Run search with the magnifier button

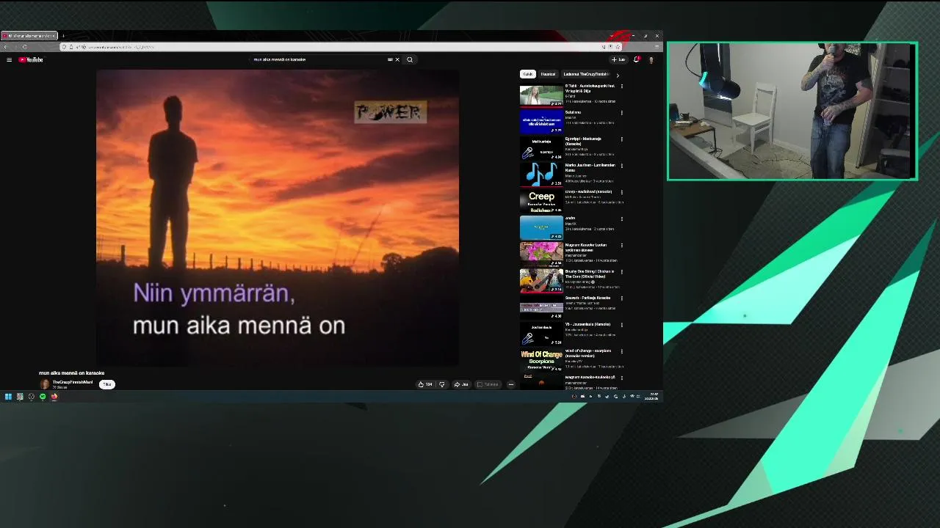(x=410, y=60)
